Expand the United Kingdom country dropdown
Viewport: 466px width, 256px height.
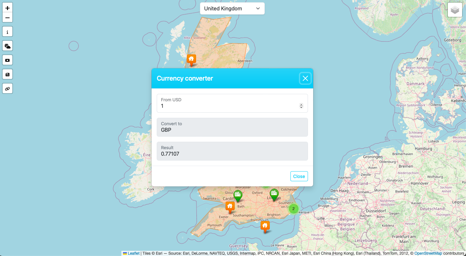pyautogui.click(x=232, y=8)
